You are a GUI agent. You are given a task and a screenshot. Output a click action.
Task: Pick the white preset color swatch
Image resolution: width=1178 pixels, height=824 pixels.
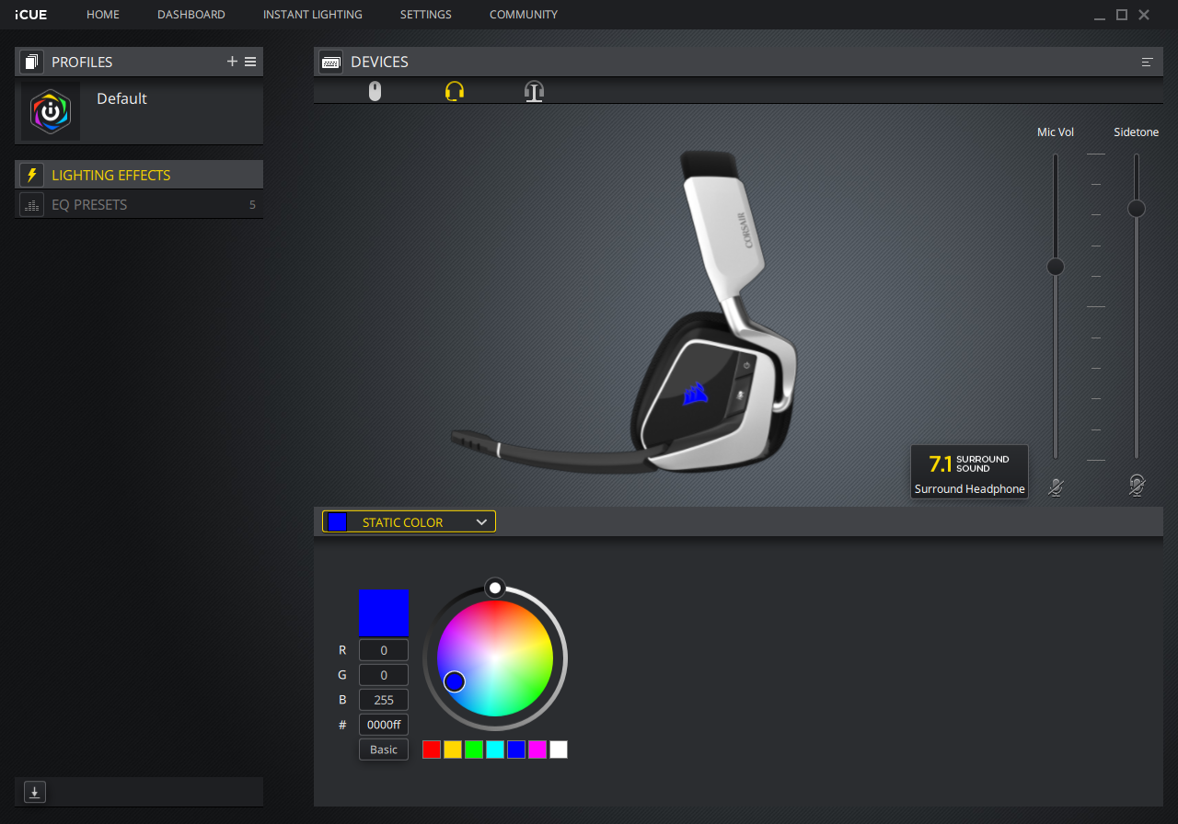tap(559, 750)
